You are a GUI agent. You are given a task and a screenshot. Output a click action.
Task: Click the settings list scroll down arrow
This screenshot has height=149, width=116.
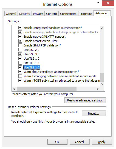102,84
